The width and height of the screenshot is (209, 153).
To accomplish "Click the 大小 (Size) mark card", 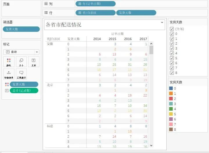I will point(21,62).
